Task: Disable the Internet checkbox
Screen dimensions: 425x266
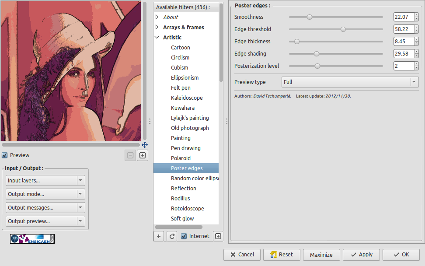Action: pyautogui.click(x=184, y=236)
